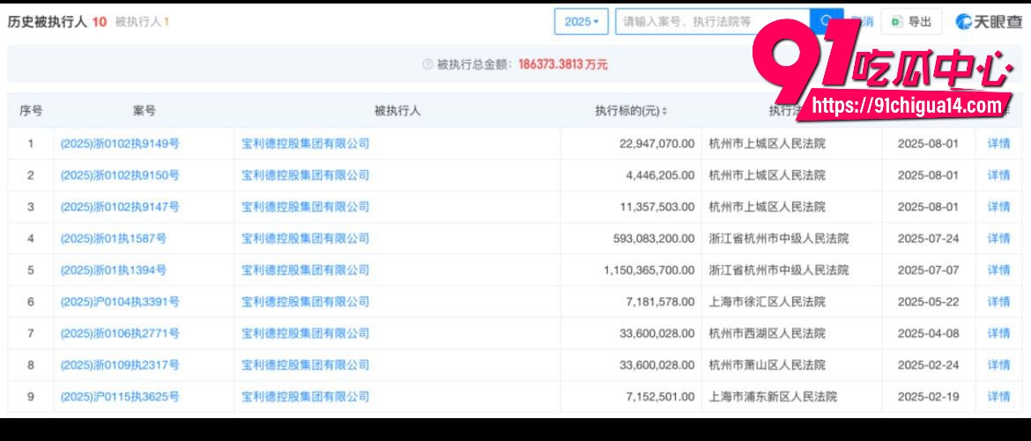
Task: Click the date 2025-07-24
Action: 929,238
